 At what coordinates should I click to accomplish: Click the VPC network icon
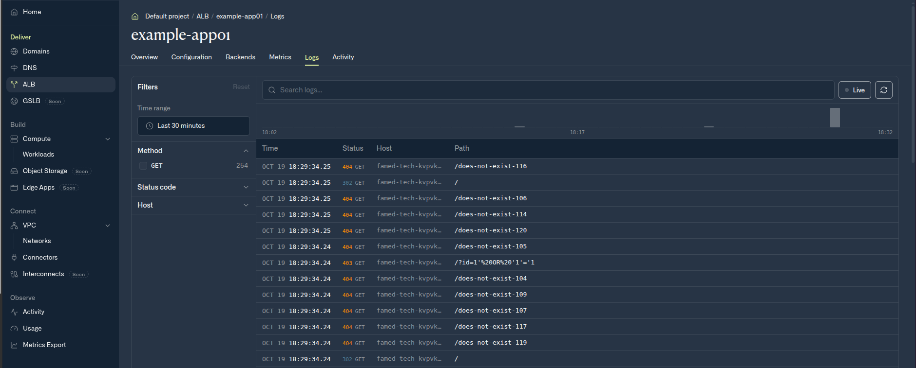[x=14, y=226]
